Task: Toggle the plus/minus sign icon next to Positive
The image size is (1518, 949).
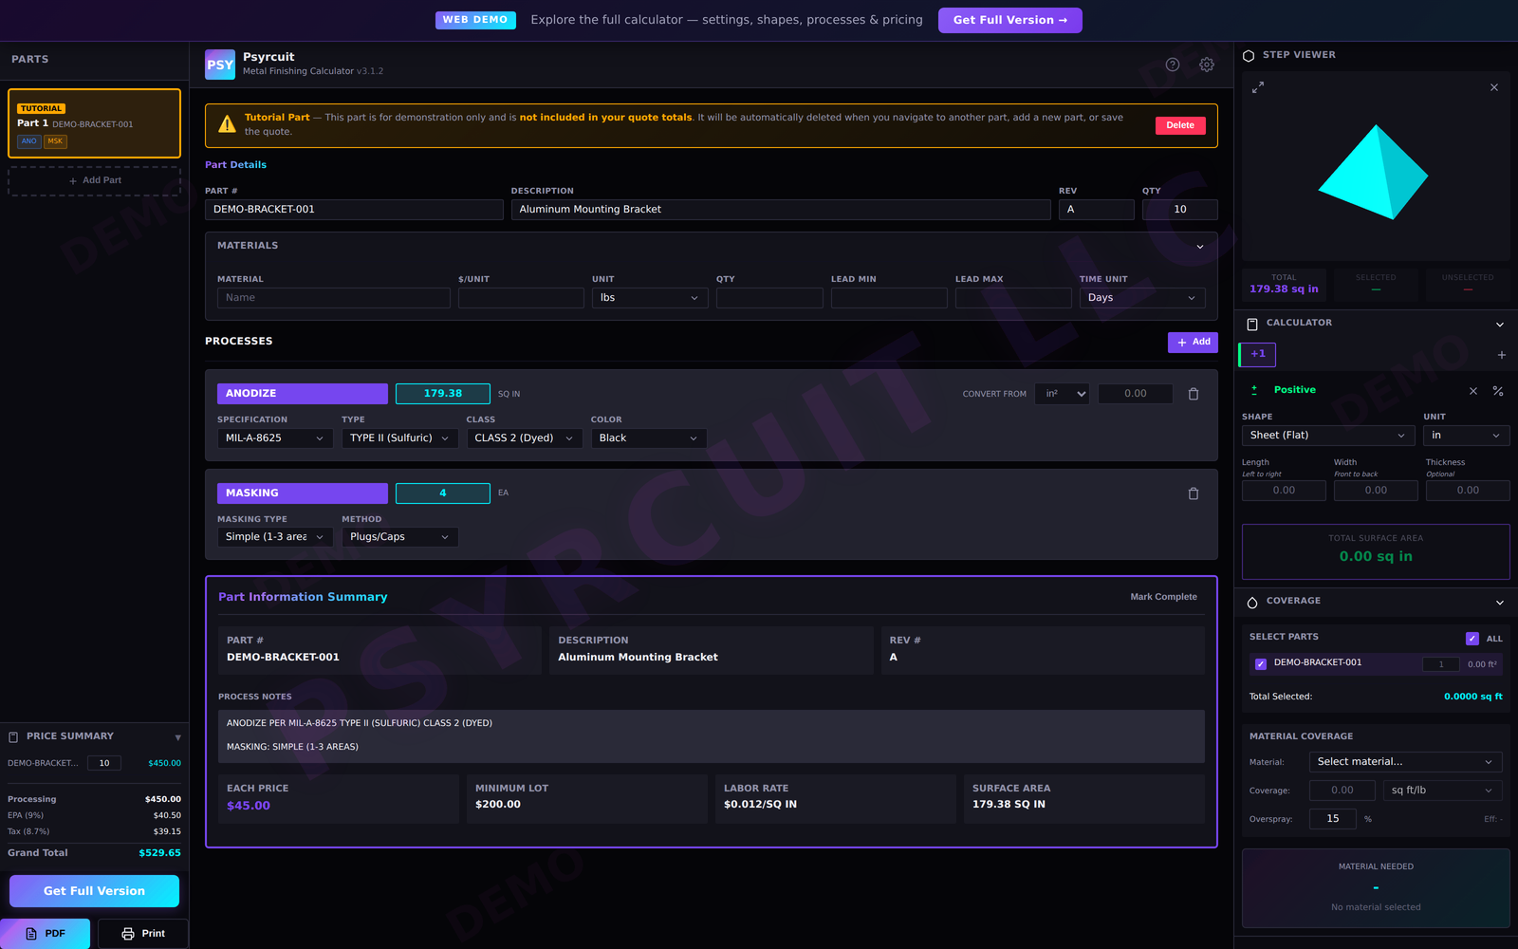Action: tap(1254, 390)
